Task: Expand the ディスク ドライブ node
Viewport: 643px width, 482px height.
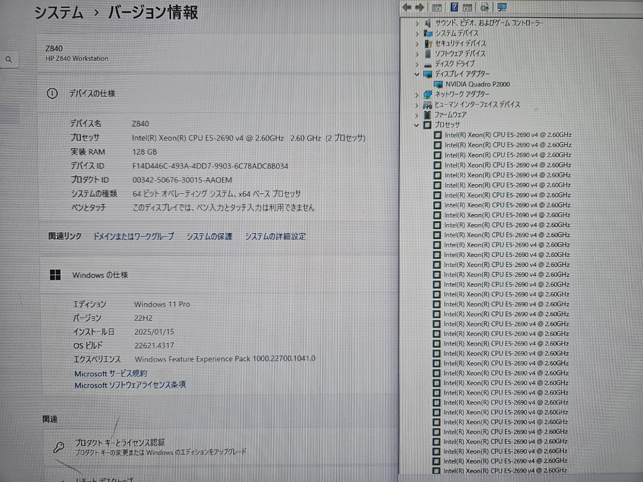Action: [x=417, y=64]
